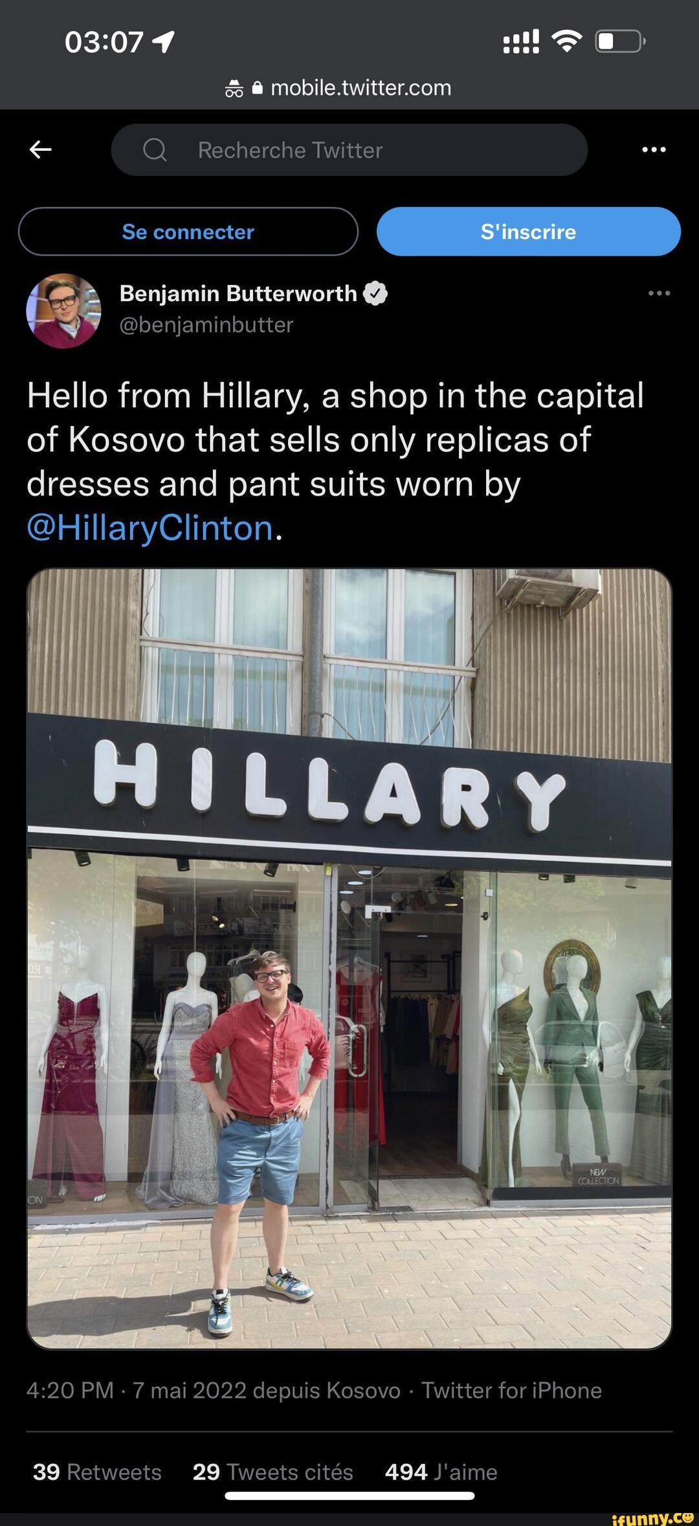Click the iFunny watermark logo
699x1526 pixels.
click(x=652, y=1516)
